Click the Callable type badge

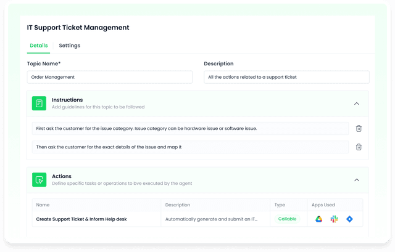point(286,219)
